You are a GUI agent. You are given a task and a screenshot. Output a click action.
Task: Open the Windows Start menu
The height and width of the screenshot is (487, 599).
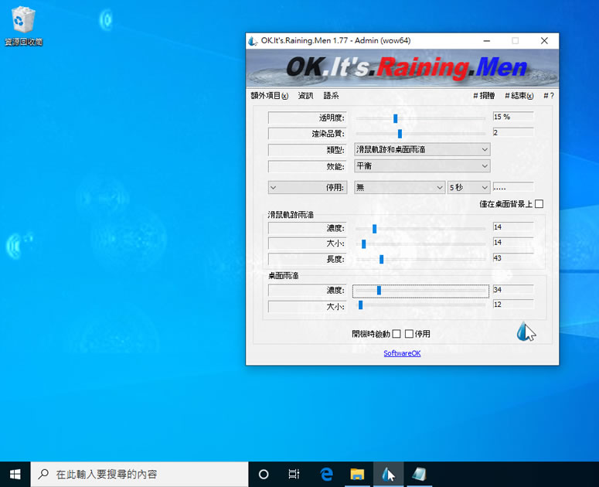pos(15,475)
